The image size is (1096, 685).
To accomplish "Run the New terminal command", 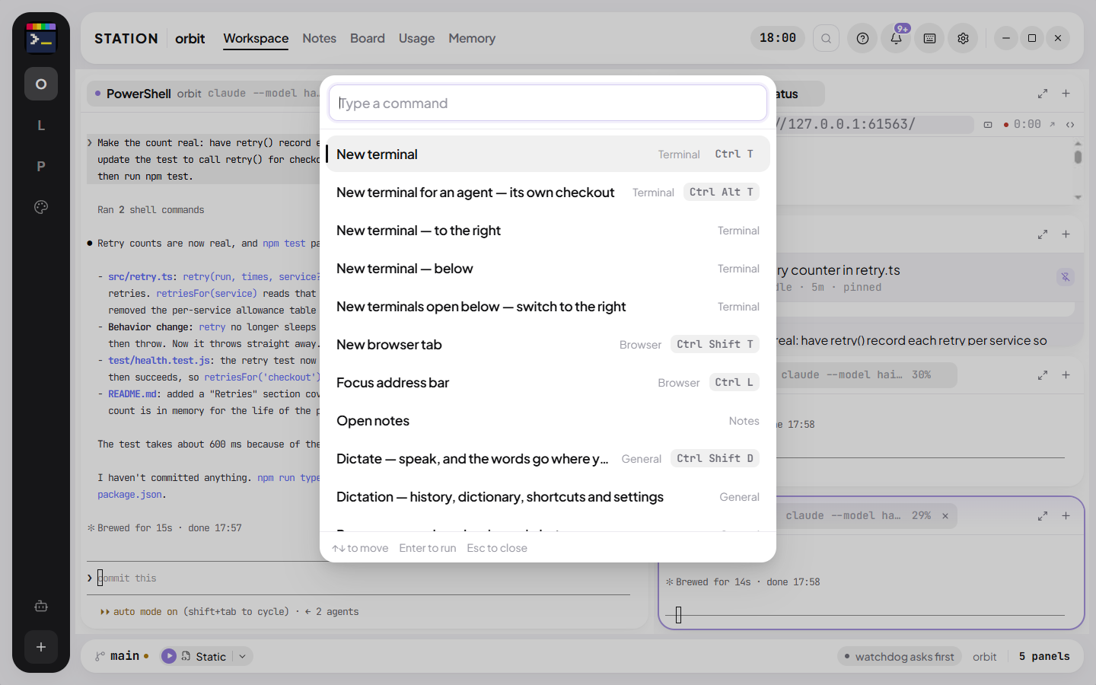I will tap(548, 155).
